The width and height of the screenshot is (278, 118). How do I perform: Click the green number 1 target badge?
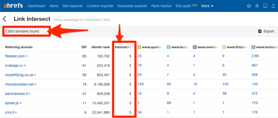coord(139,47)
